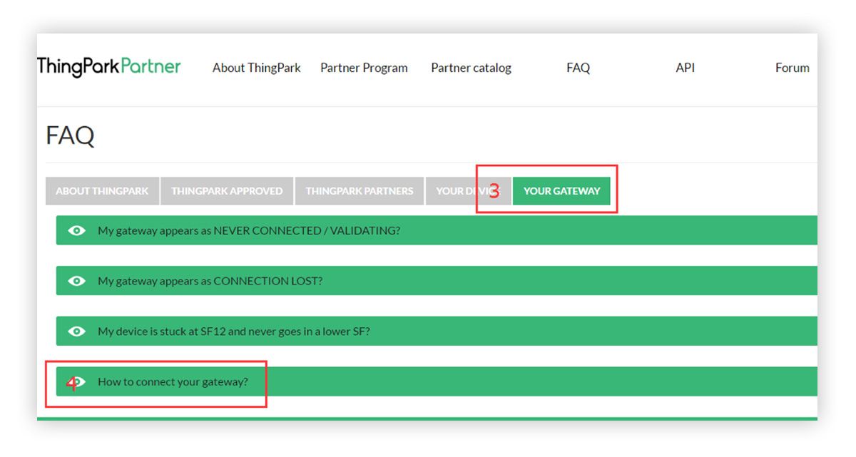Open About ThingPark in the top navigation
856x457 pixels.
(257, 68)
